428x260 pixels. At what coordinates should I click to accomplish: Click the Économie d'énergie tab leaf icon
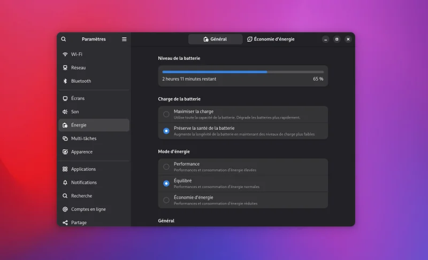(x=249, y=39)
